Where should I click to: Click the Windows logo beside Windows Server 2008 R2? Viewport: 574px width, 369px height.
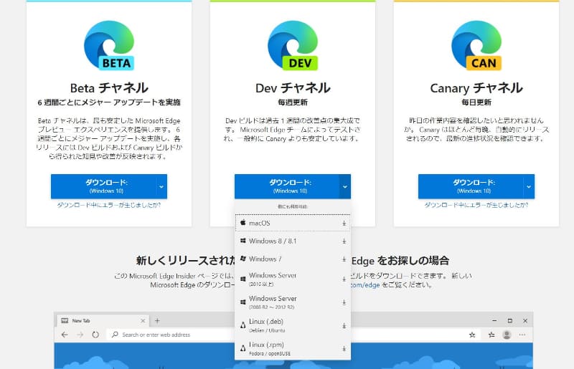coord(243,302)
